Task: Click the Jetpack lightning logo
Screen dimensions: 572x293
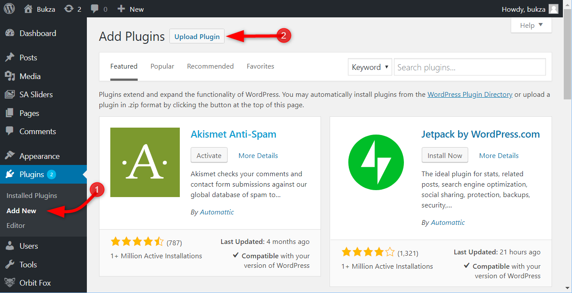Action: click(376, 162)
